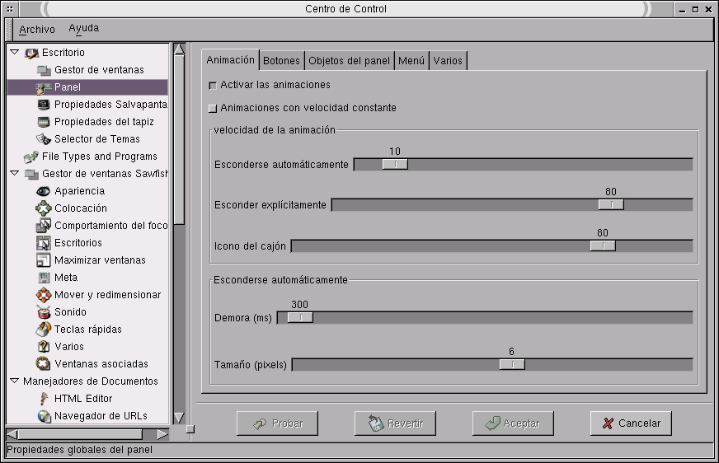The width and height of the screenshot is (719, 463).
Task: Open the Propiedades Salvapantallas icon
Action: [44, 105]
